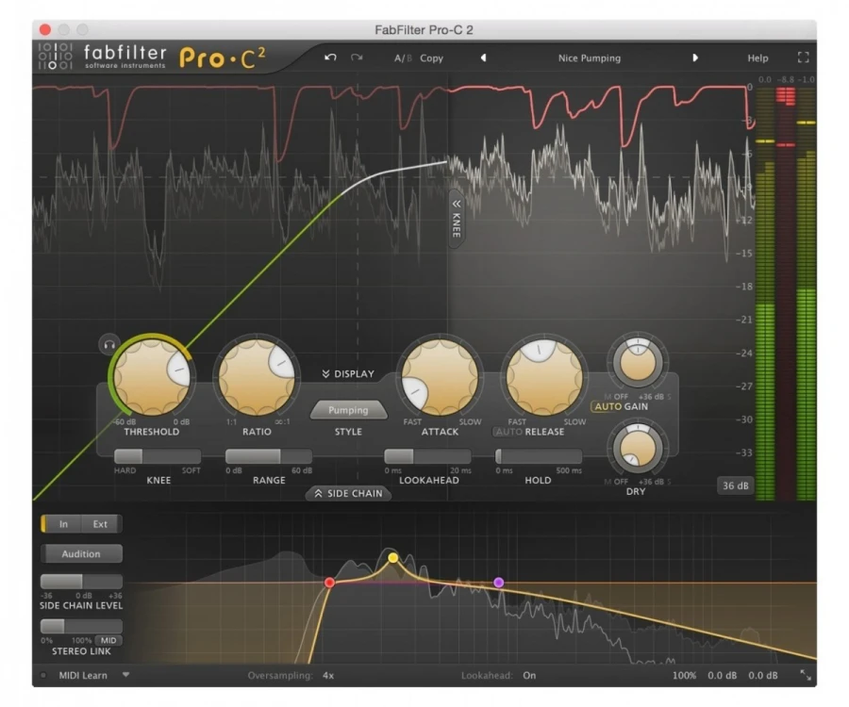The image size is (849, 707).
Task: Enter full screen mode icon
Action: click(804, 58)
